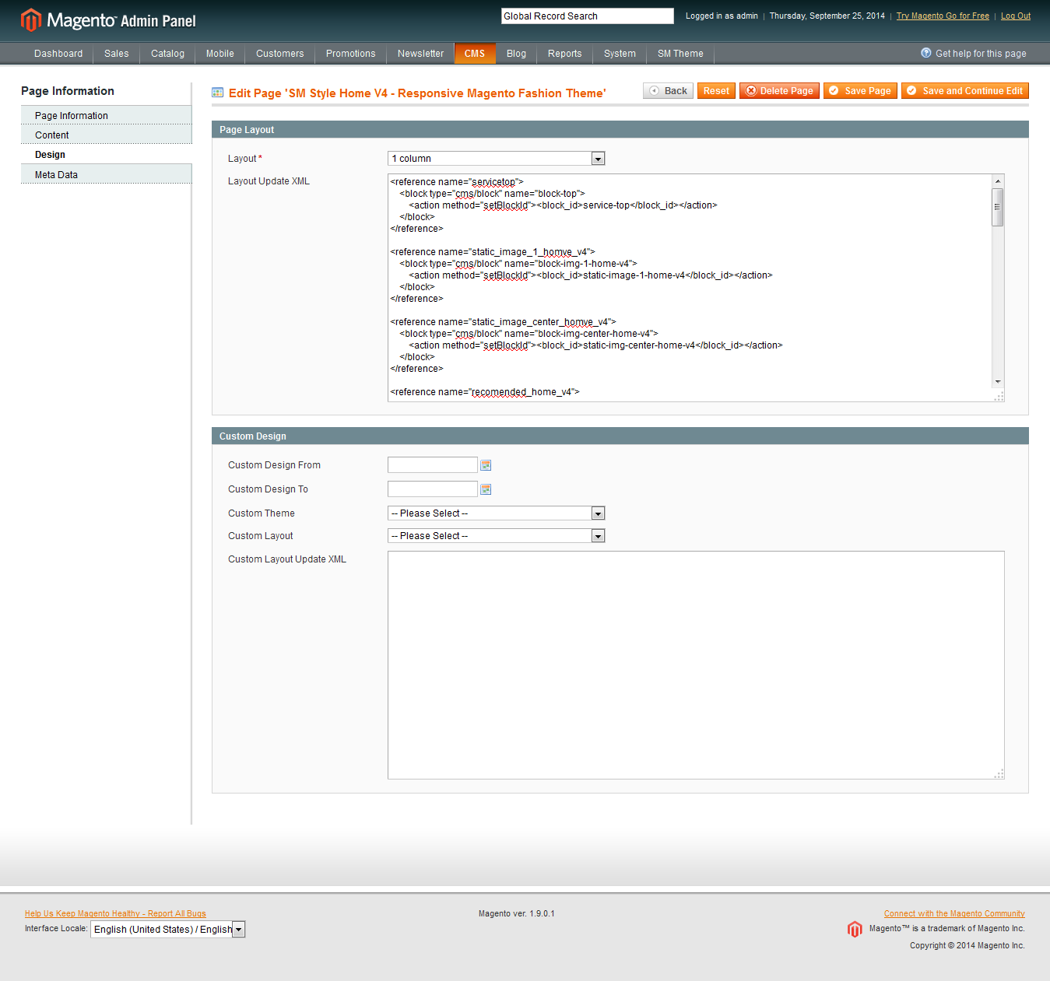Image resolution: width=1050 pixels, height=981 pixels.
Task: Click the 'Copyright © 2014 Magento Inc.' text
Action: [967, 946]
